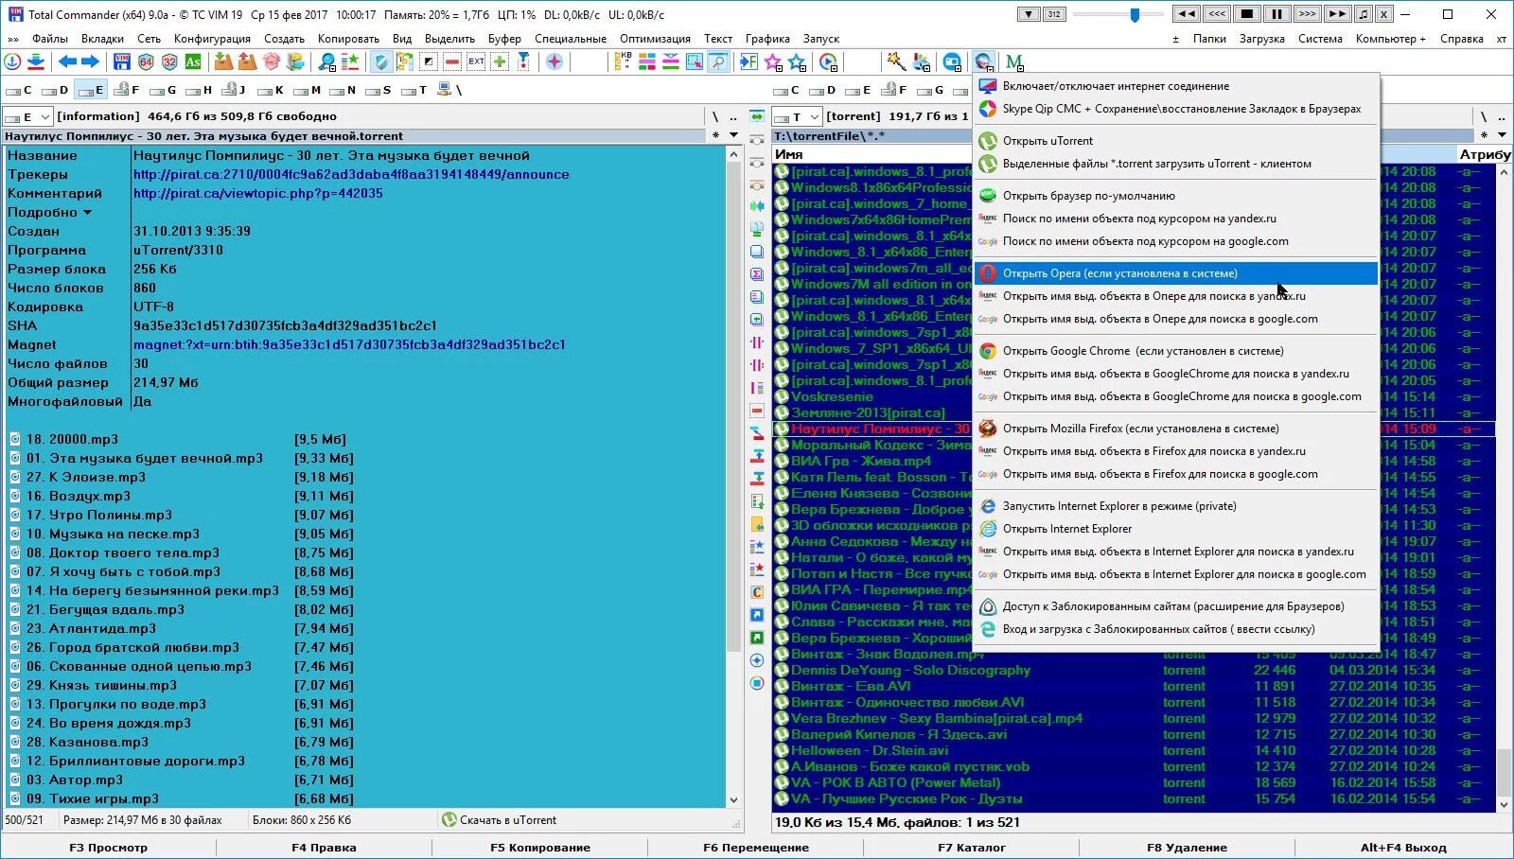The width and height of the screenshot is (1514, 859).
Task: Toggle the highlighted magnifier toolbar button
Action: (x=718, y=62)
